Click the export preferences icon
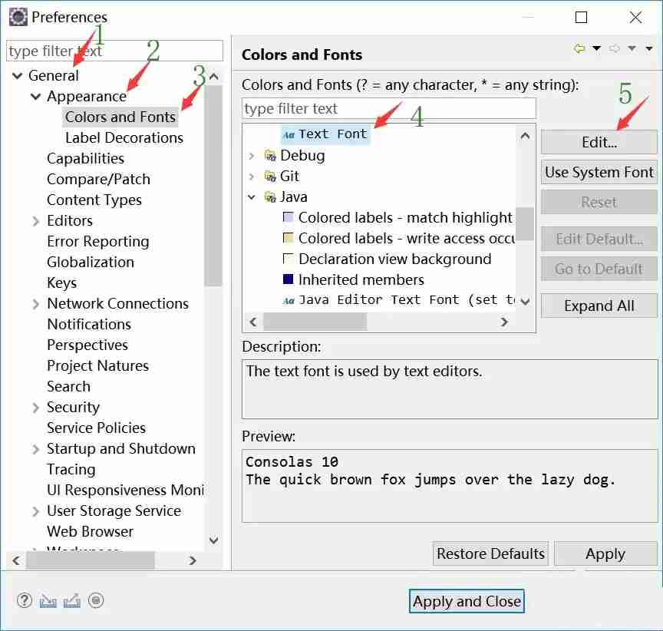 point(72,601)
